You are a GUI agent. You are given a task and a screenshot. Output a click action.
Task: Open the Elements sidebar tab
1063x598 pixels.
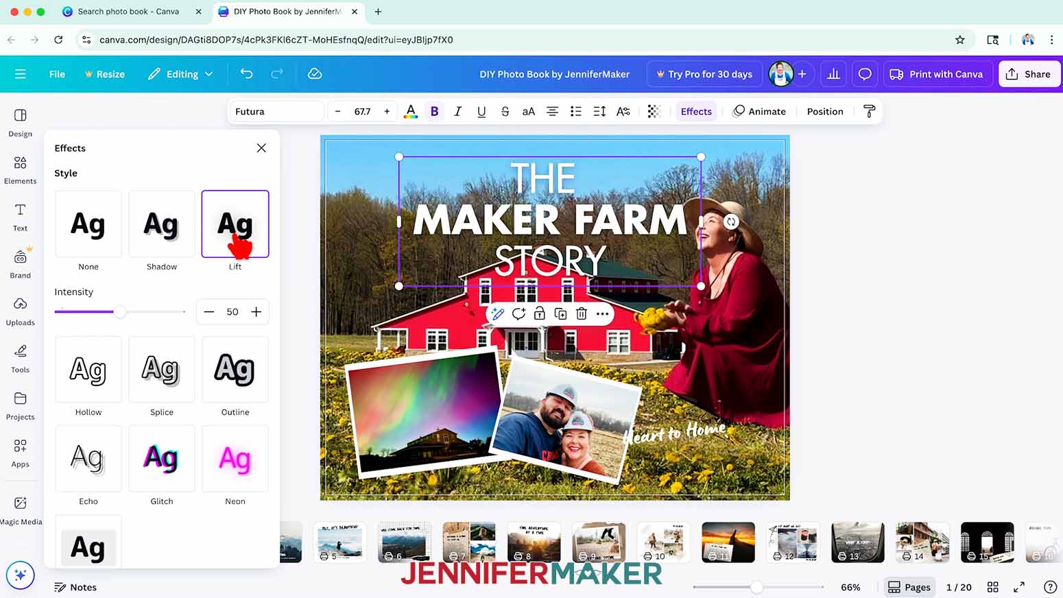(21, 170)
